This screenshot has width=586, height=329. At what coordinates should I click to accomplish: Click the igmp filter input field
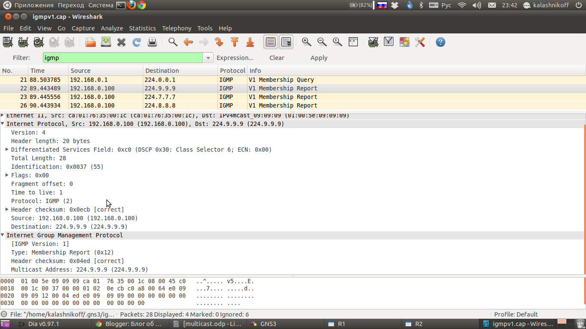[x=122, y=58]
